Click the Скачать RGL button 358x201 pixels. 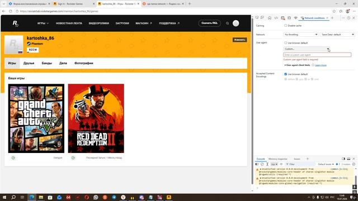coord(209,23)
